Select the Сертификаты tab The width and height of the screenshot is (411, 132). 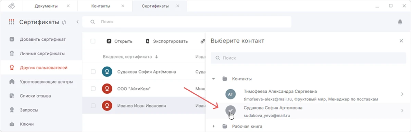click(155, 6)
